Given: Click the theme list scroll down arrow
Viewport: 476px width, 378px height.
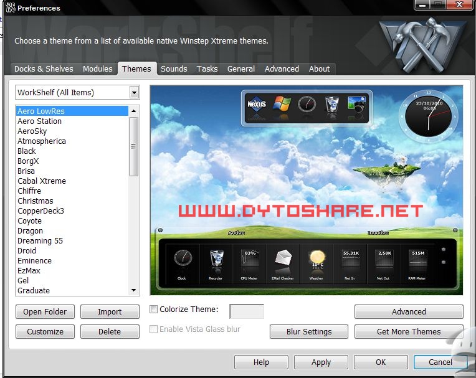Looking at the screenshot, I should [x=133, y=290].
